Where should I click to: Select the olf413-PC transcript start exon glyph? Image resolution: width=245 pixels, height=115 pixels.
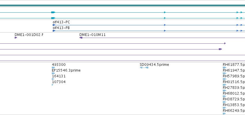pos(54,25)
